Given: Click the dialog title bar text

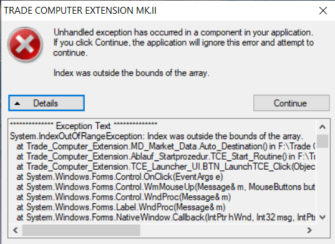Looking at the screenshot, I should point(80,11).
